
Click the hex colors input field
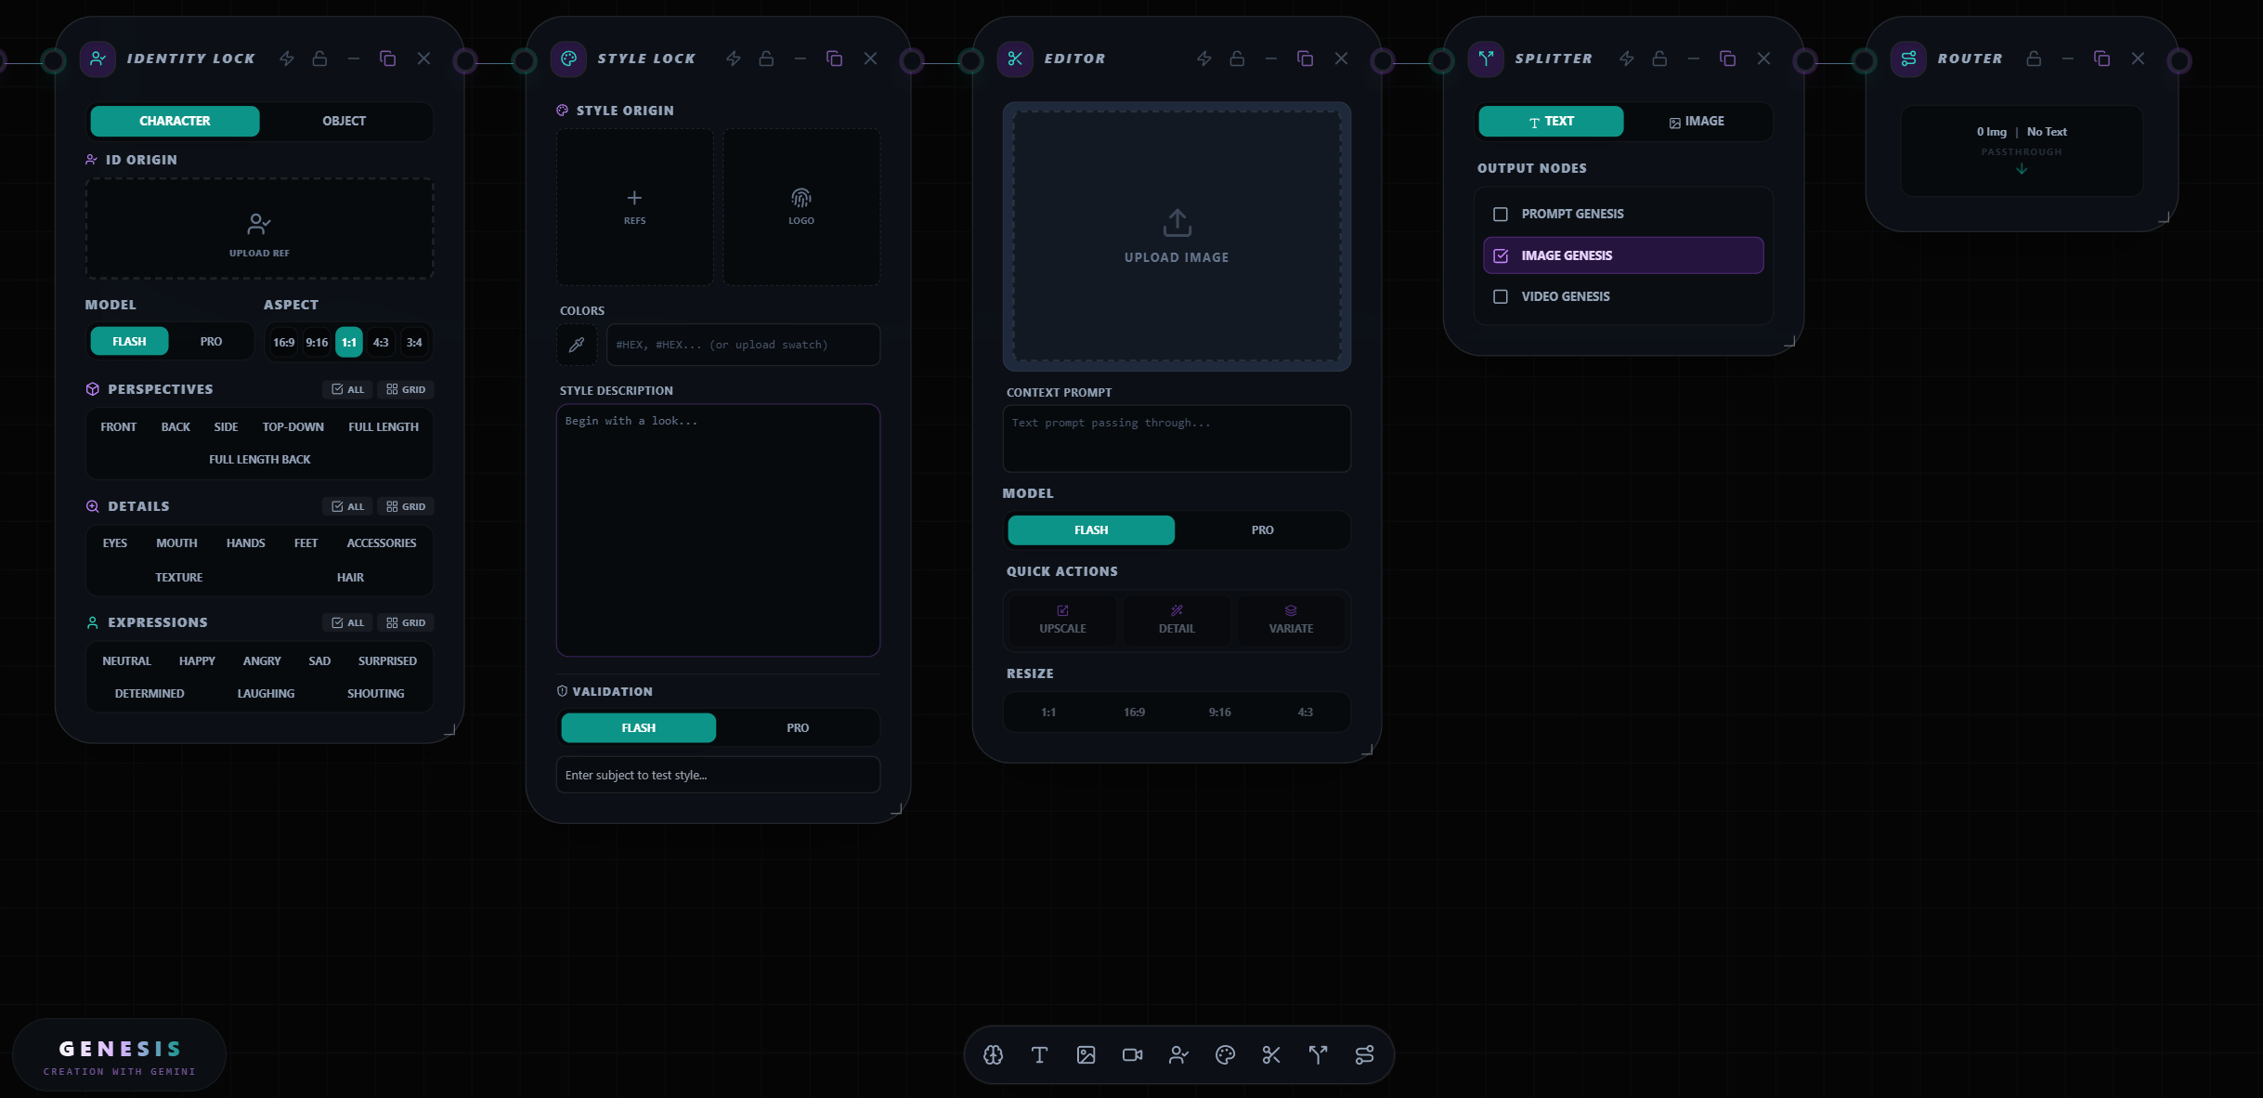pyautogui.click(x=743, y=345)
